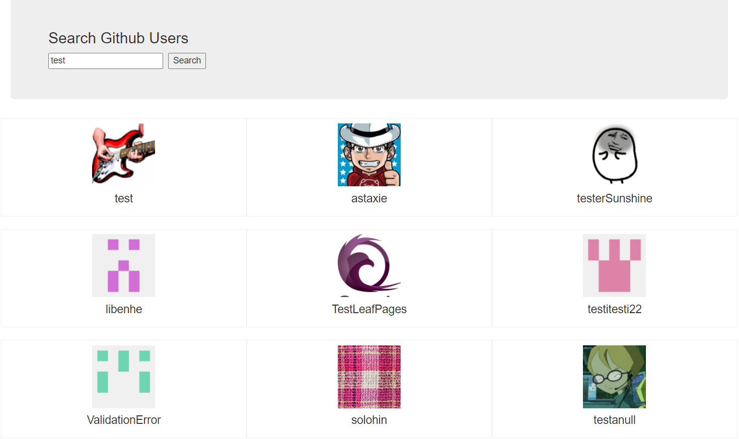Open the profile link labeled test
The image size is (739, 439).
(x=123, y=198)
